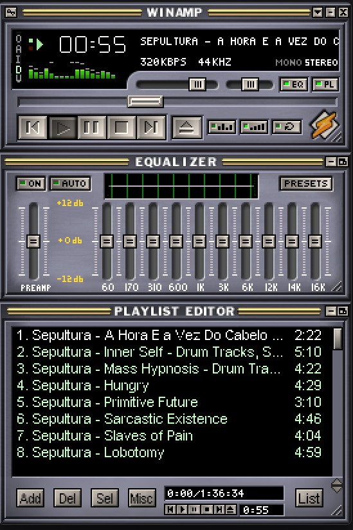This screenshot has height=530, width=353.
Task: Click the O A I D V clutterbar options
Action: click(x=19, y=59)
